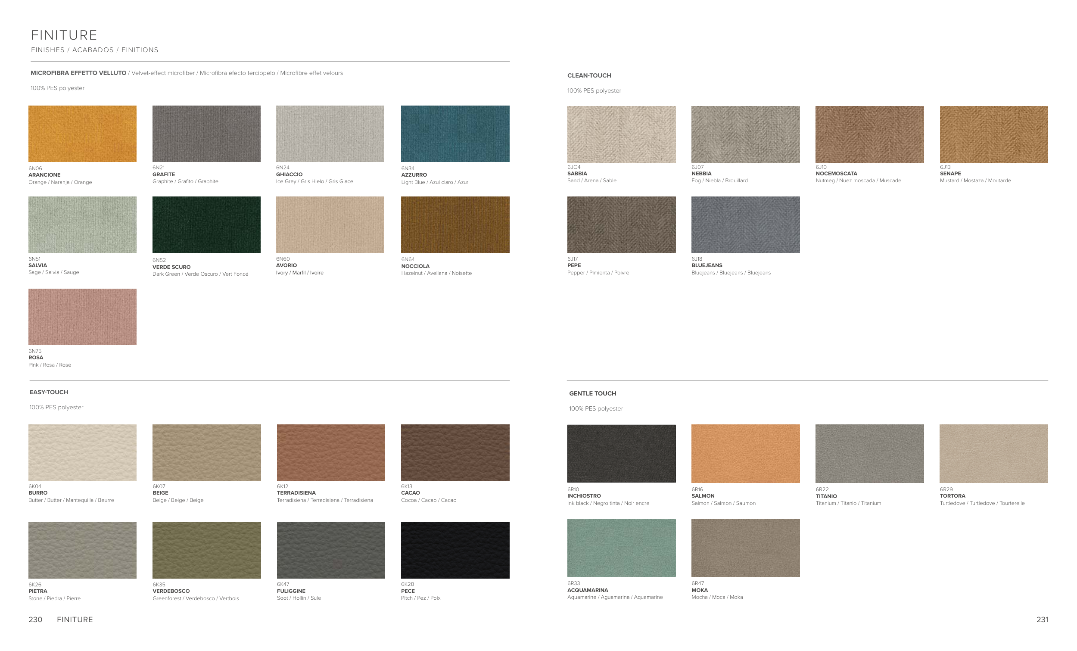Pick the Verde Scuro dark green swatch
The height and width of the screenshot is (651, 1077).
(x=206, y=224)
